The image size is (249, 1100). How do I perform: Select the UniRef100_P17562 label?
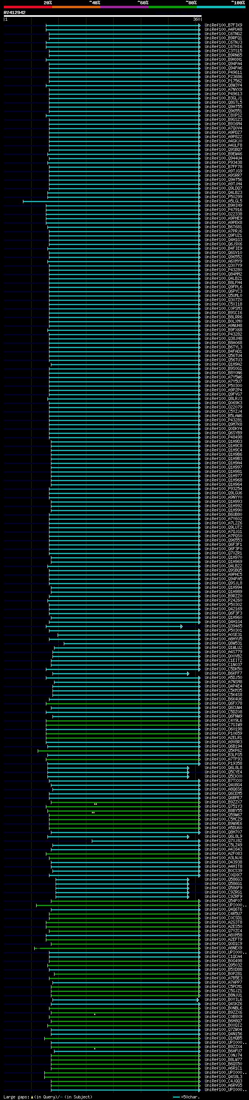point(223,81)
